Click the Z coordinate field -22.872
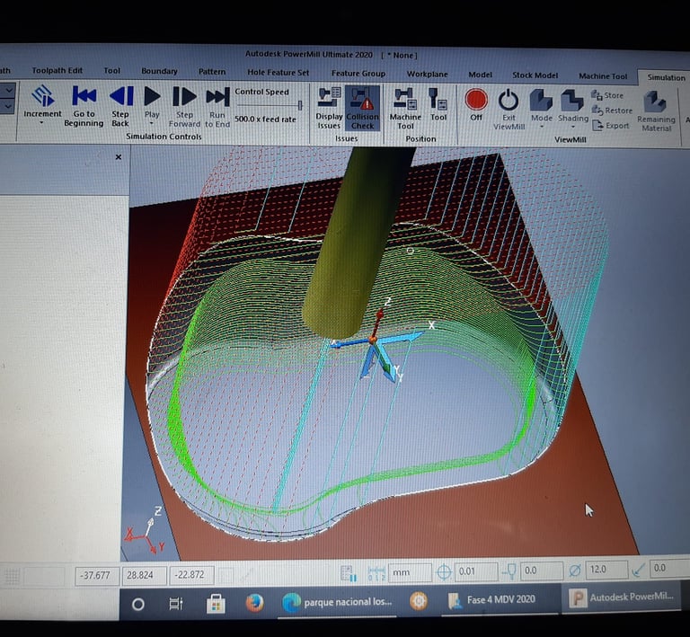The width and height of the screenshot is (690, 637). pos(191,574)
